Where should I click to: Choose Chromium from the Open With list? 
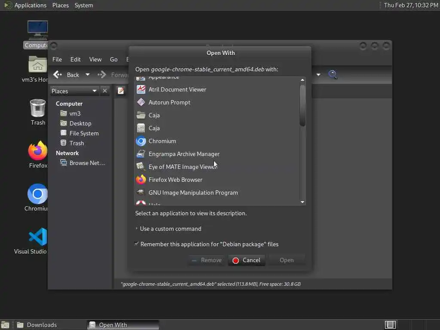tap(217, 141)
